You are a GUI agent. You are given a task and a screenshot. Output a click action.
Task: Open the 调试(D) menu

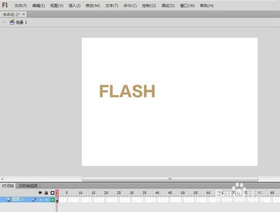[x=168, y=6]
